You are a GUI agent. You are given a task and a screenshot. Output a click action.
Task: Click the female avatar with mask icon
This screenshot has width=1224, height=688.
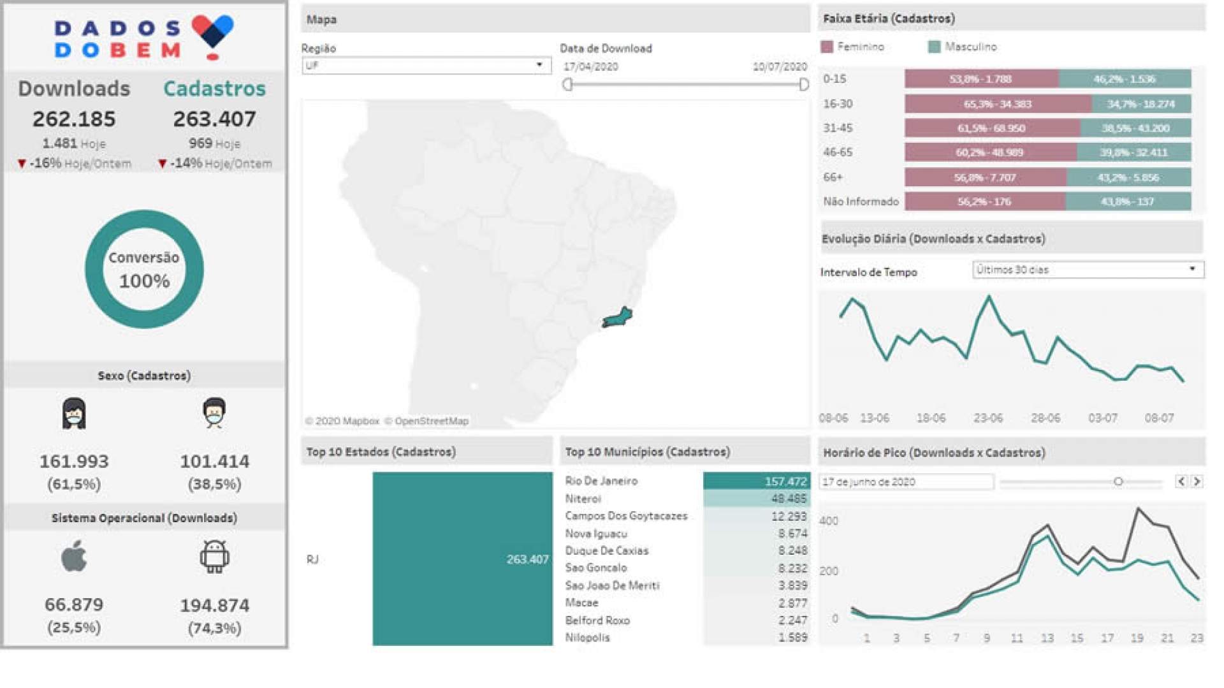pos(74,413)
